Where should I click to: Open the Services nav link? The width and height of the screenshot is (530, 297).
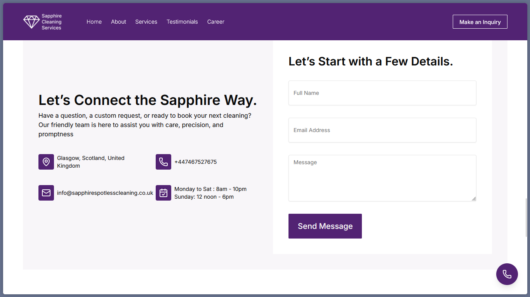click(x=146, y=22)
